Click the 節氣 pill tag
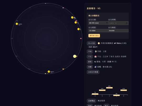This screenshot has width=142, height=106. coord(90,62)
